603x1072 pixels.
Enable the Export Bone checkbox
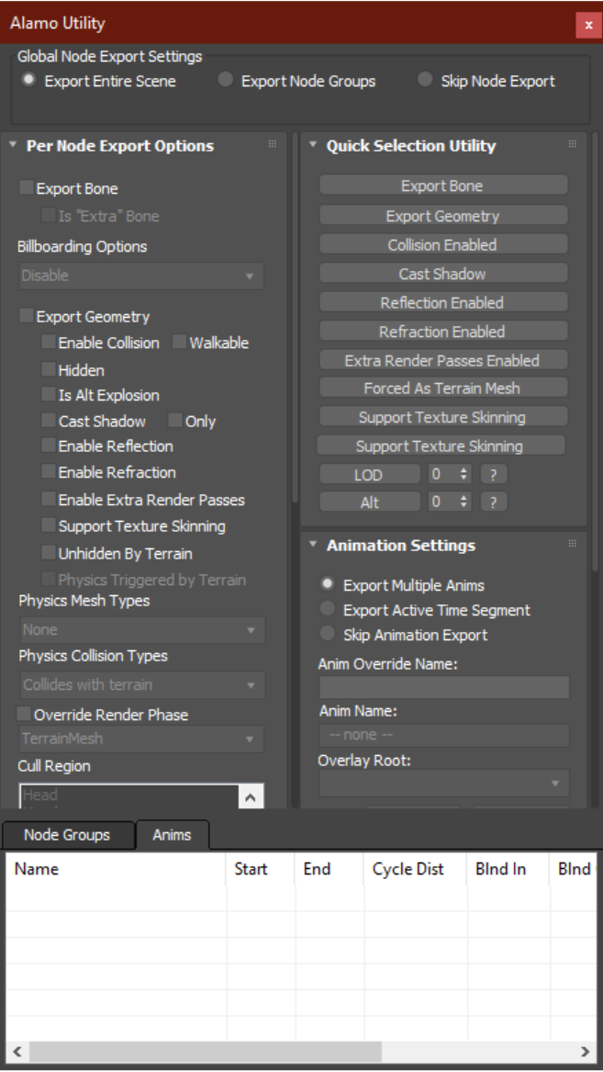(x=26, y=188)
